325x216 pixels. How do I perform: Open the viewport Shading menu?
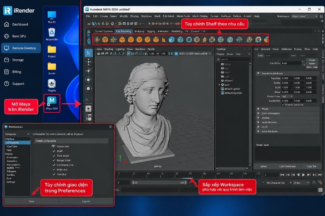click(109, 49)
